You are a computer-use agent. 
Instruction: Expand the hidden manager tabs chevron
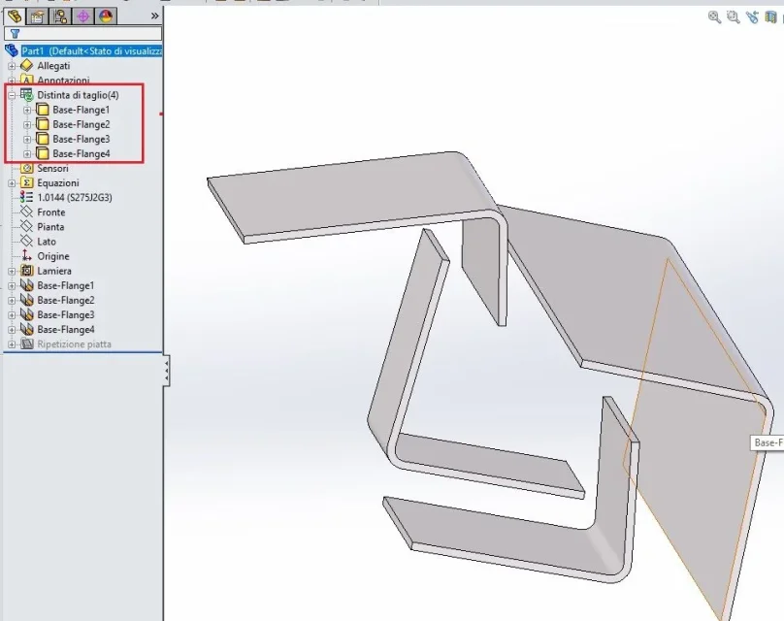pyautogui.click(x=155, y=16)
